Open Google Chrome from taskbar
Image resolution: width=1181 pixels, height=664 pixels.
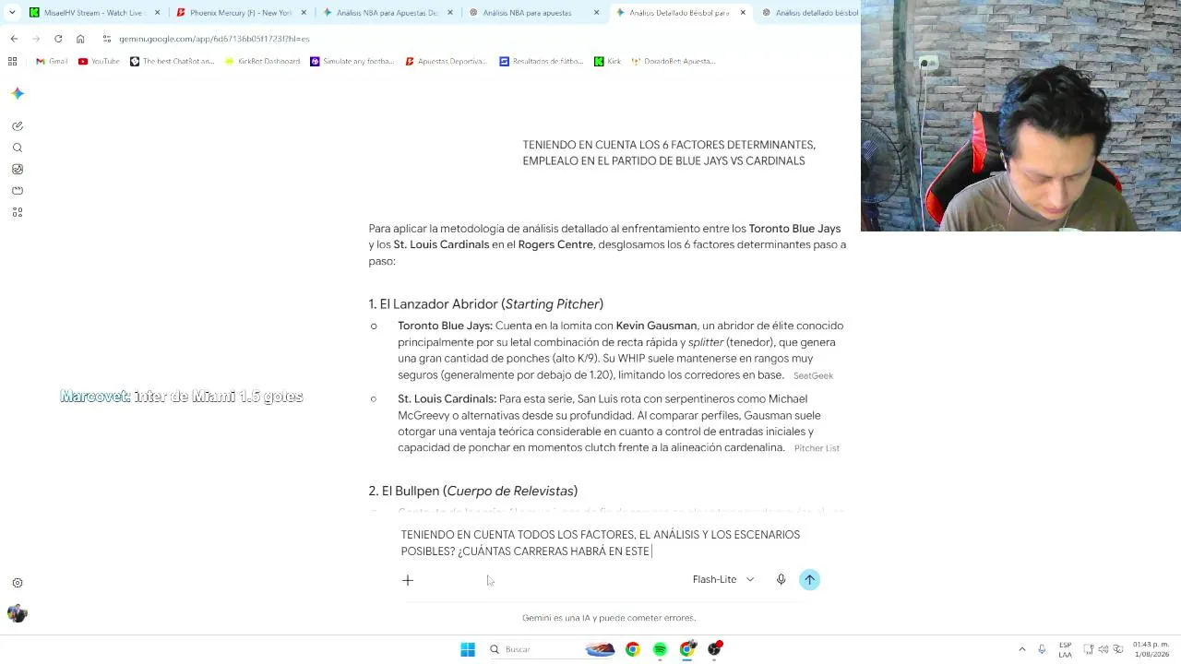[x=633, y=649]
